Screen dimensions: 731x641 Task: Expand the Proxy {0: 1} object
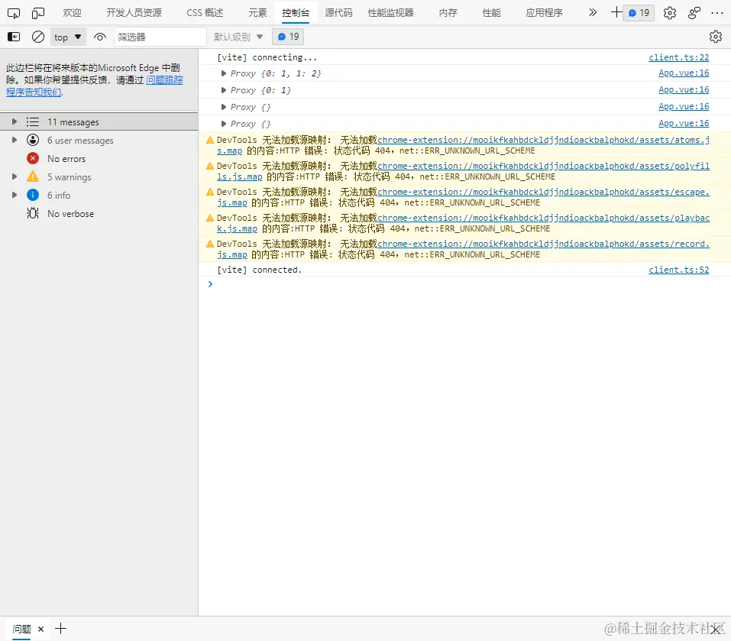pos(223,90)
